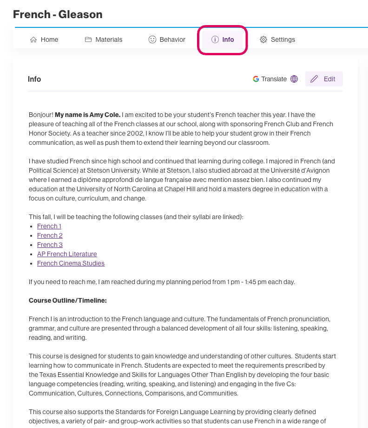Click the Google logo icon
The image size is (368, 428).
pyautogui.click(x=256, y=79)
